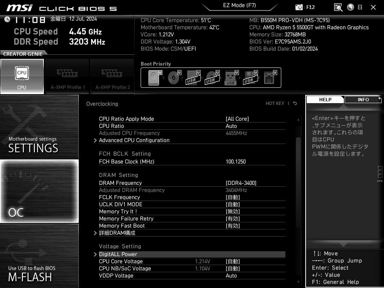Click the scrollbar up arrow

[x=298, y=120]
